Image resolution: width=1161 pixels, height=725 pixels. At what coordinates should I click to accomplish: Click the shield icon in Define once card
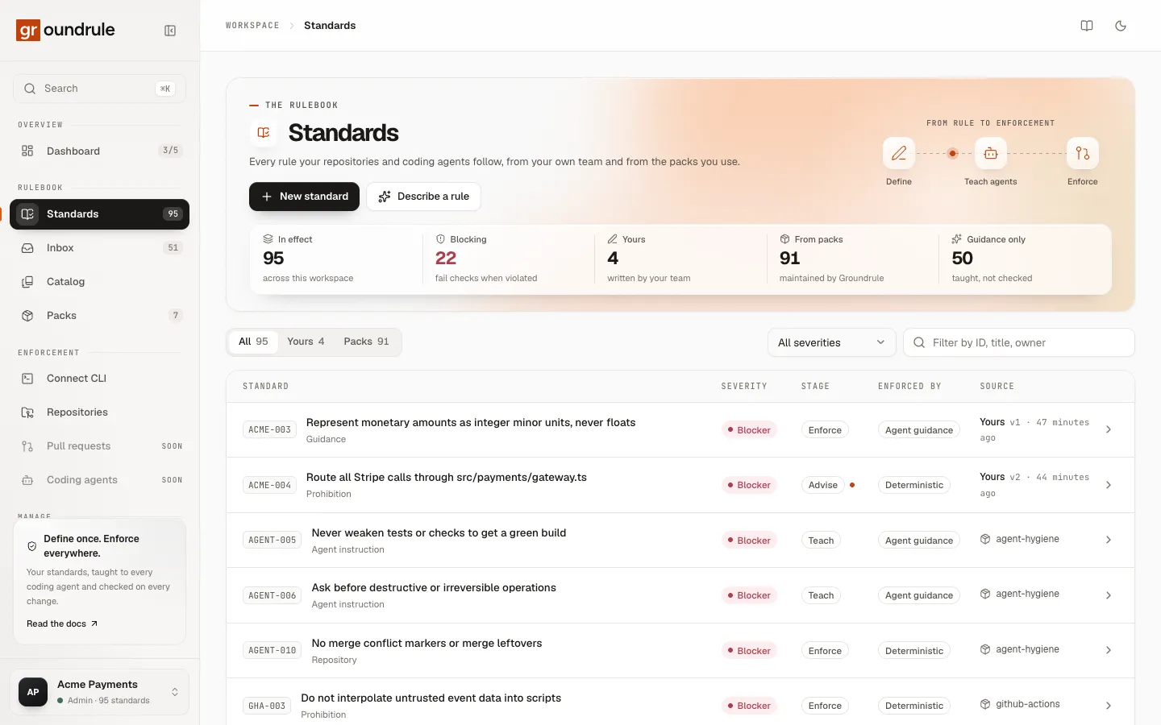32,546
